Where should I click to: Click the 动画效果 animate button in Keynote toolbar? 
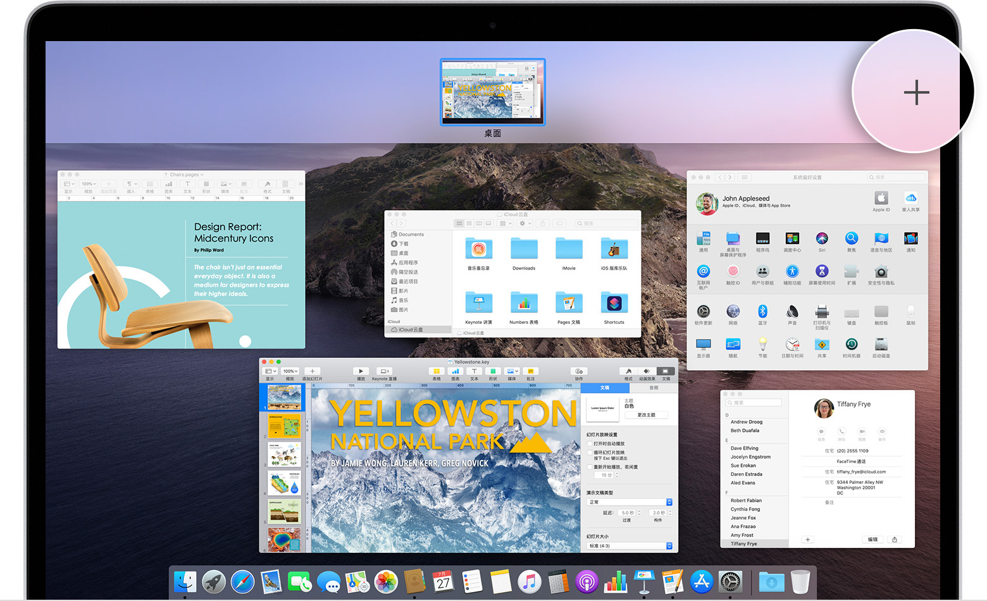coord(647,371)
